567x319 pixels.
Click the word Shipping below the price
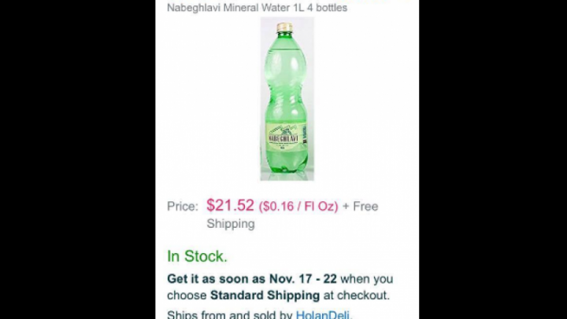click(231, 224)
